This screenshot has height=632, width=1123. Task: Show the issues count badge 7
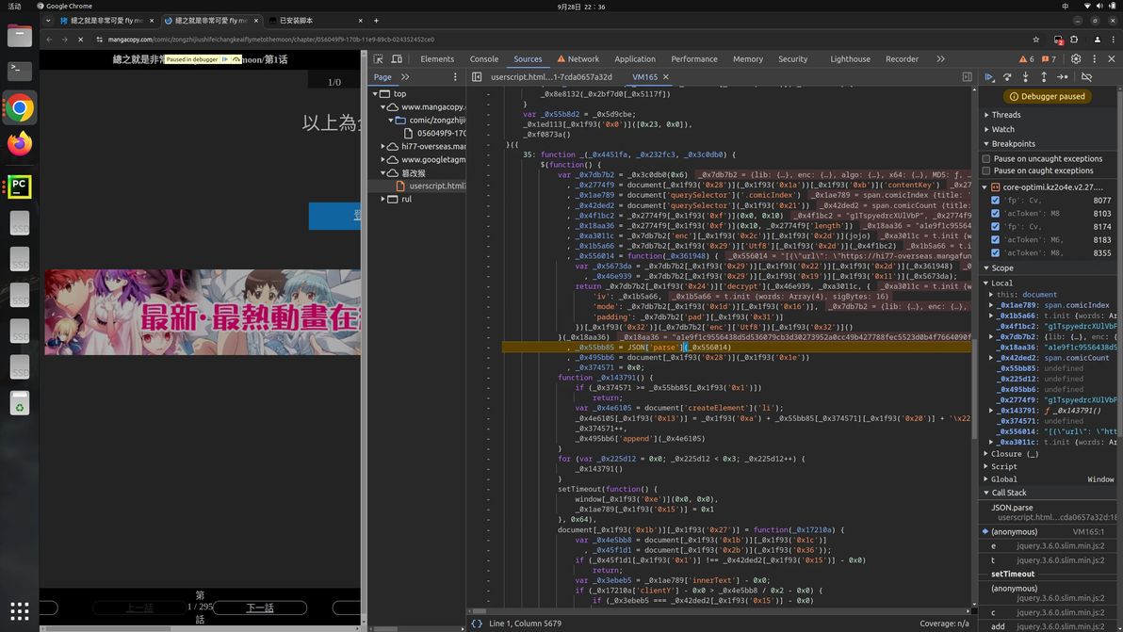(1050, 58)
